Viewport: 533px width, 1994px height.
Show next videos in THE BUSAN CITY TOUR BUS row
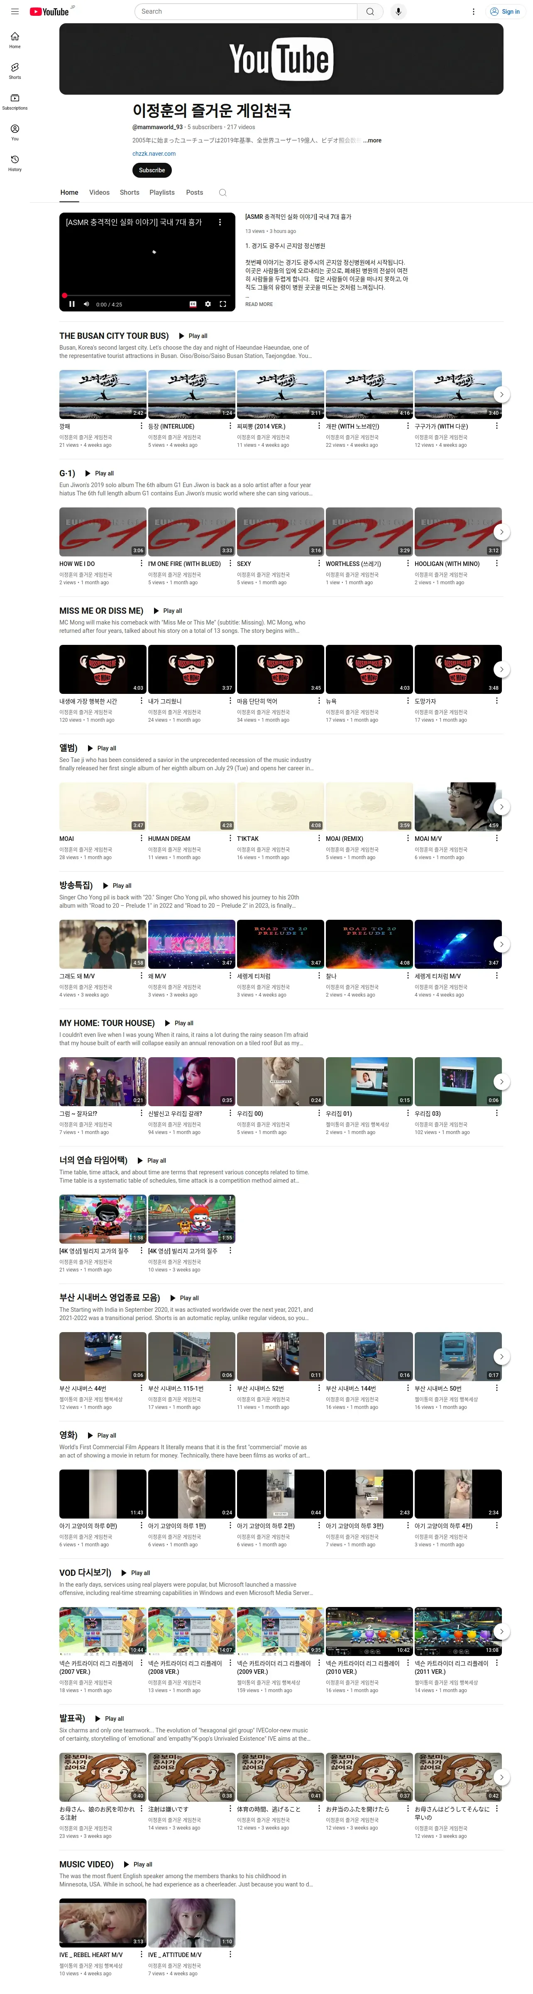point(501,395)
